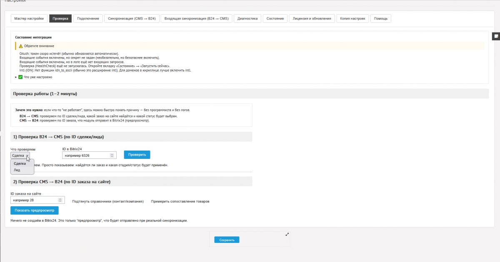The image size is (500, 262).
Task: Toggle 'Примерить сопоставление товаров' option
Action: tap(180, 201)
